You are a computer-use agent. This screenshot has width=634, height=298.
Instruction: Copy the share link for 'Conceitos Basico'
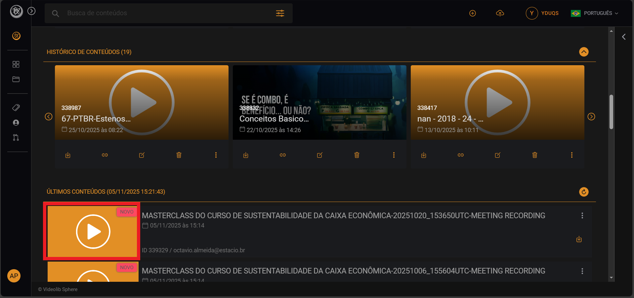(x=283, y=155)
